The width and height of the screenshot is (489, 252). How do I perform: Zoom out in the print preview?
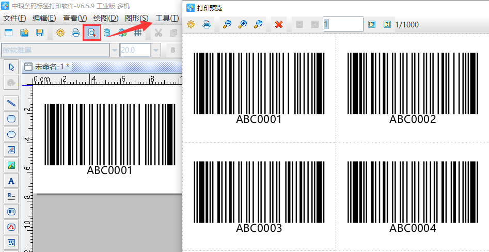[227, 24]
